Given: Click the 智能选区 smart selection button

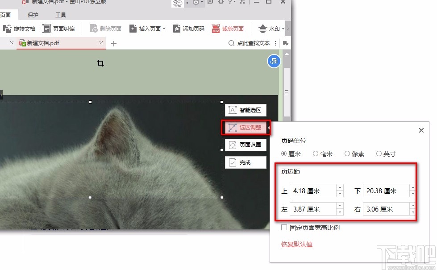Looking at the screenshot, I should pyautogui.click(x=246, y=110).
